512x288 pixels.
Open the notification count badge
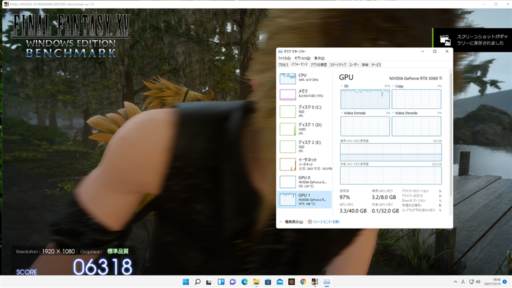click(x=504, y=281)
